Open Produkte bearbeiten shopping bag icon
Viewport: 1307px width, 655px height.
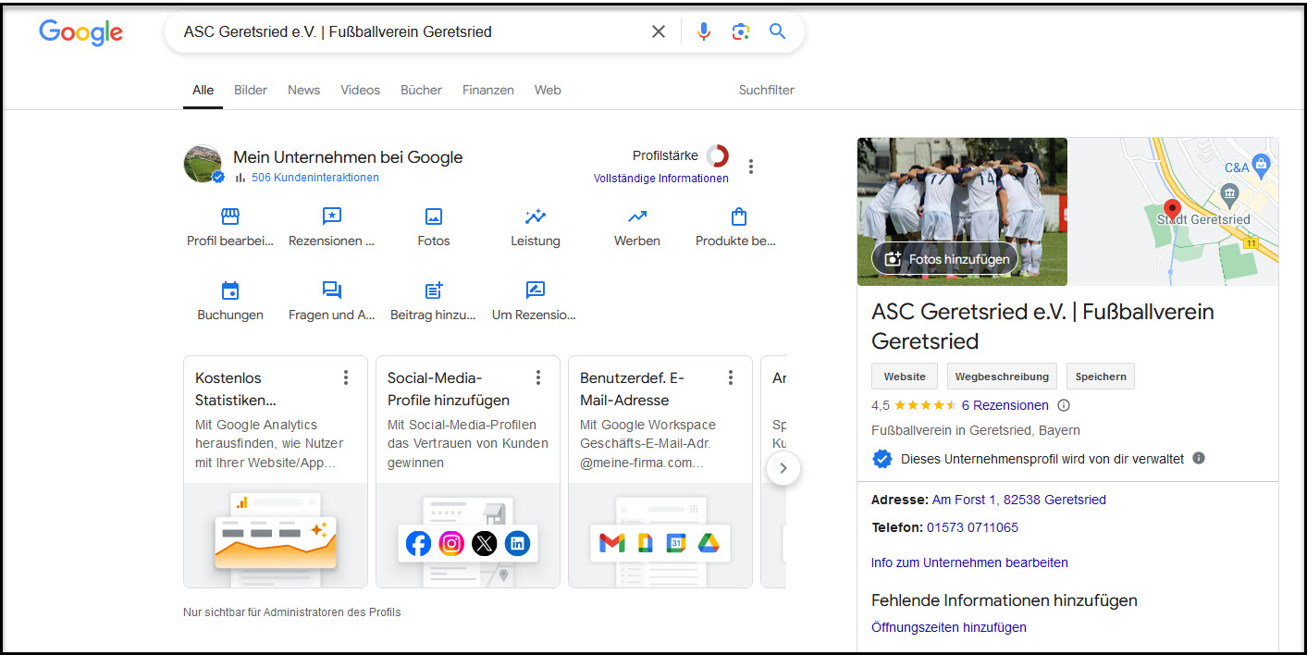pyautogui.click(x=739, y=216)
